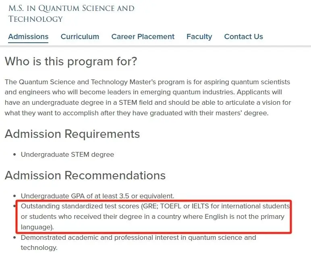Viewport: 311px width, 264px height.
Task: Click the Admission Requirements heading
Action: 72,134
